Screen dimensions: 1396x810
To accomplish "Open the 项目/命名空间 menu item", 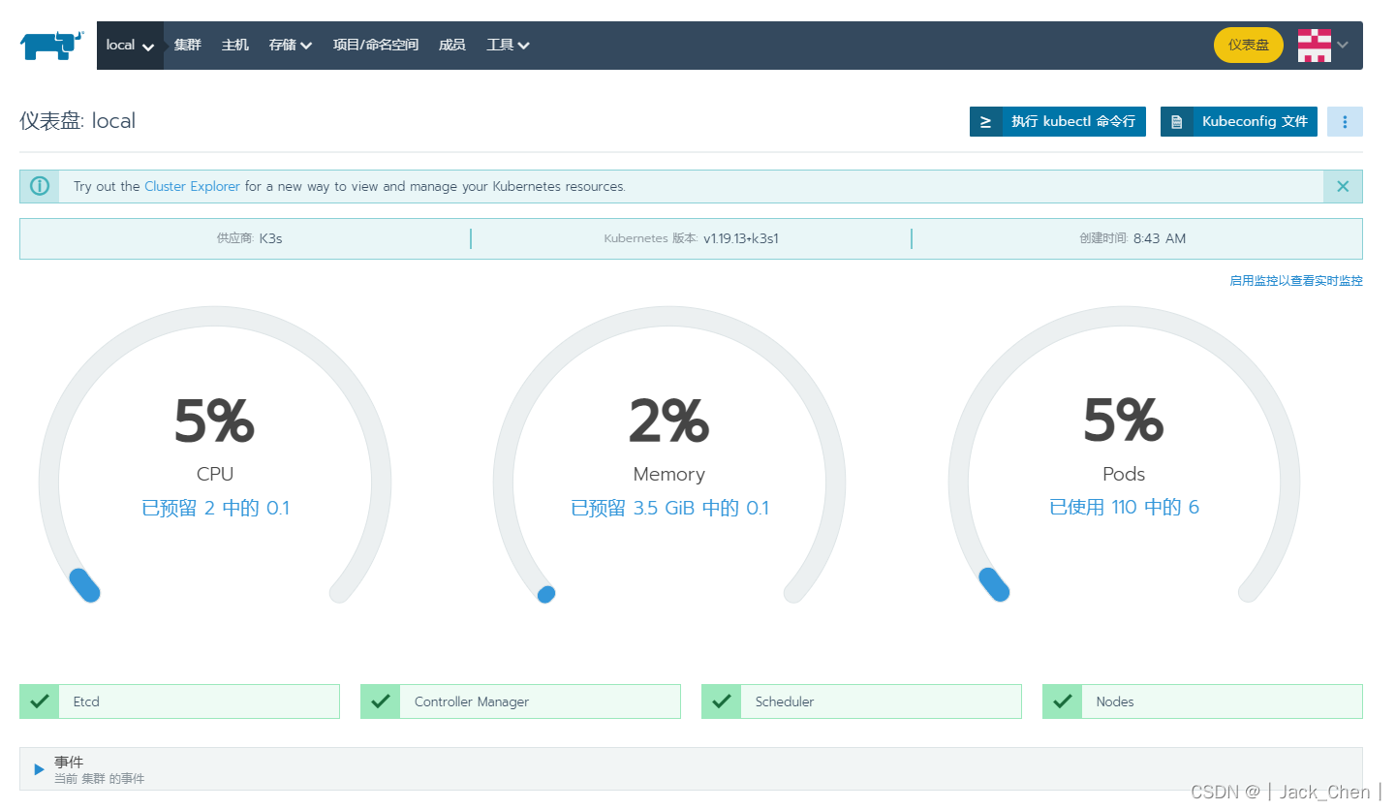I will click(x=376, y=46).
